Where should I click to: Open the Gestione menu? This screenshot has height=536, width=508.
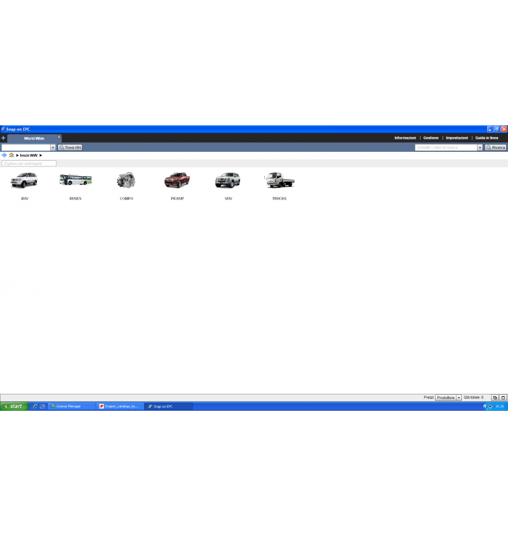pos(431,138)
